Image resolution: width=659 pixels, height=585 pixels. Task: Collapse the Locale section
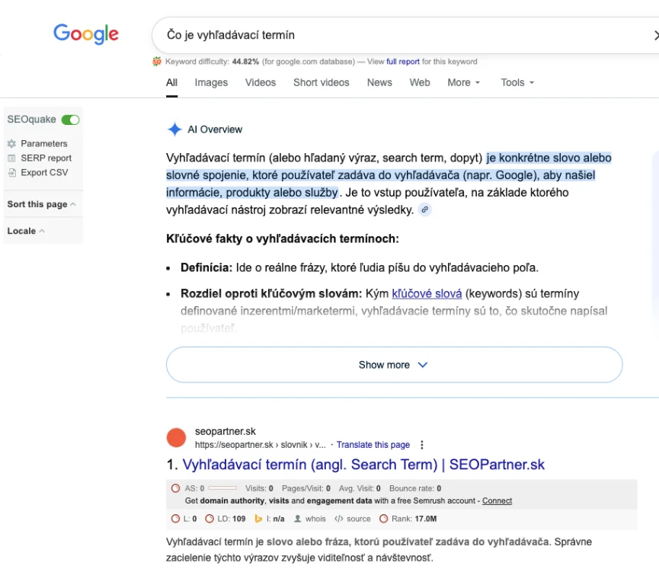pyautogui.click(x=41, y=231)
